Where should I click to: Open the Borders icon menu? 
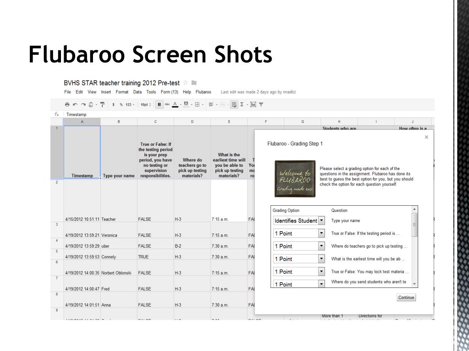[x=197, y=105]
